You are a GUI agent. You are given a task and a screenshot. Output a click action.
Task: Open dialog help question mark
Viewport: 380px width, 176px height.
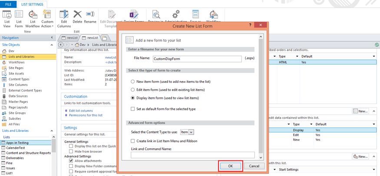point(250,25)
